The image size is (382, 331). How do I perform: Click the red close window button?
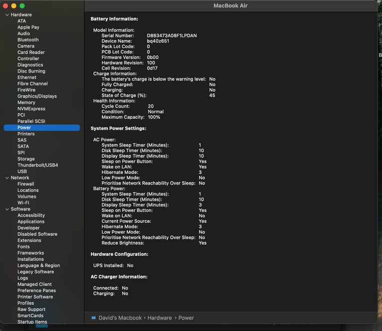pos(5,5)
